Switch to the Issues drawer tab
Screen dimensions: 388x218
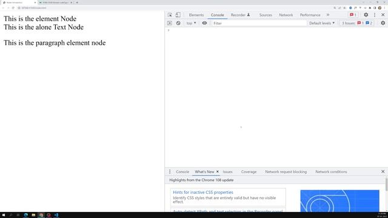click(227, 171)
